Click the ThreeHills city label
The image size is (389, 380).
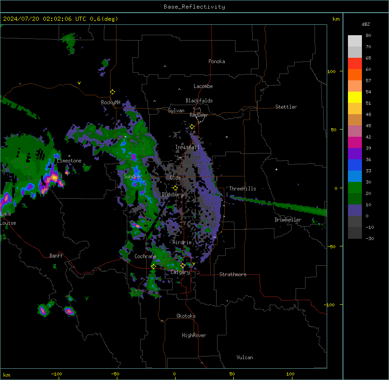click(242, 189)
